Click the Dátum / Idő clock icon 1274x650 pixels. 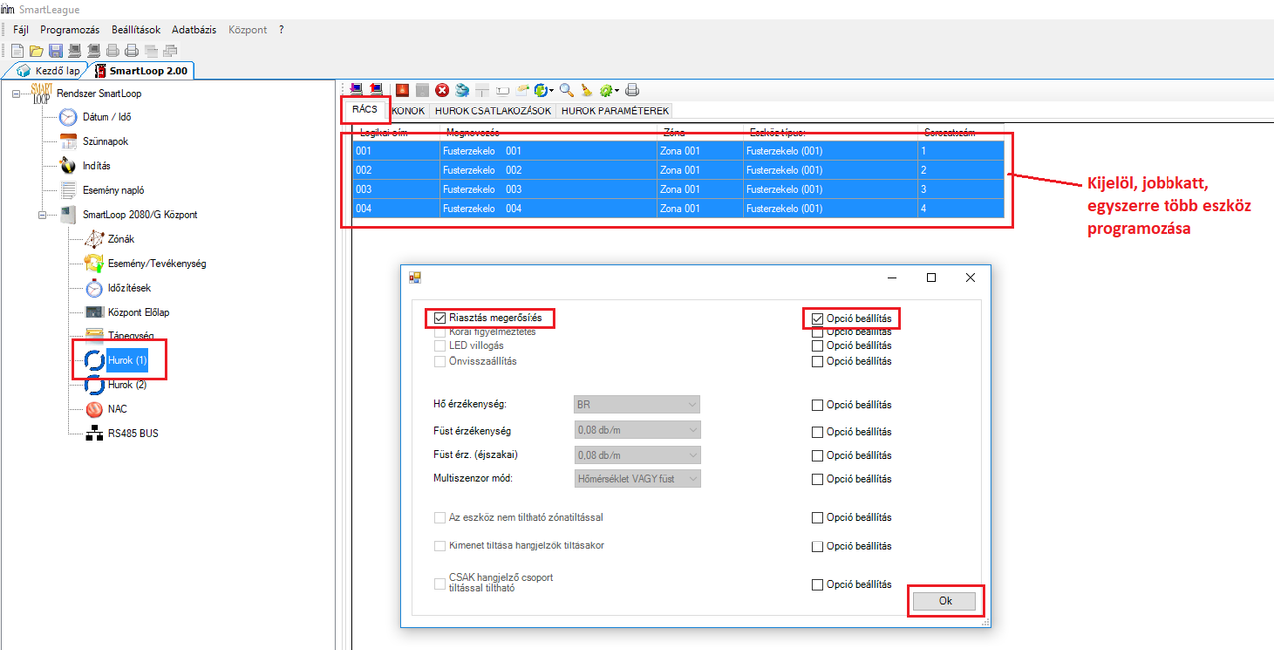click(x=68, y=117)
